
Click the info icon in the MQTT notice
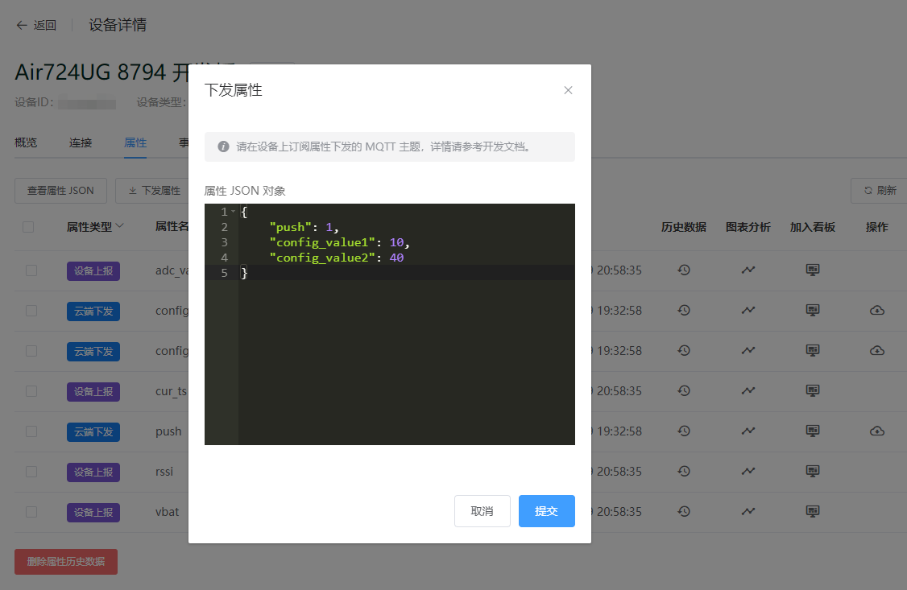223,146
